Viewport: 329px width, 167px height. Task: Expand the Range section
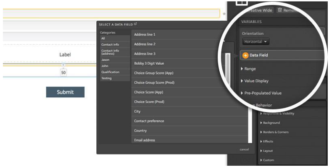[x=249, y=69]
